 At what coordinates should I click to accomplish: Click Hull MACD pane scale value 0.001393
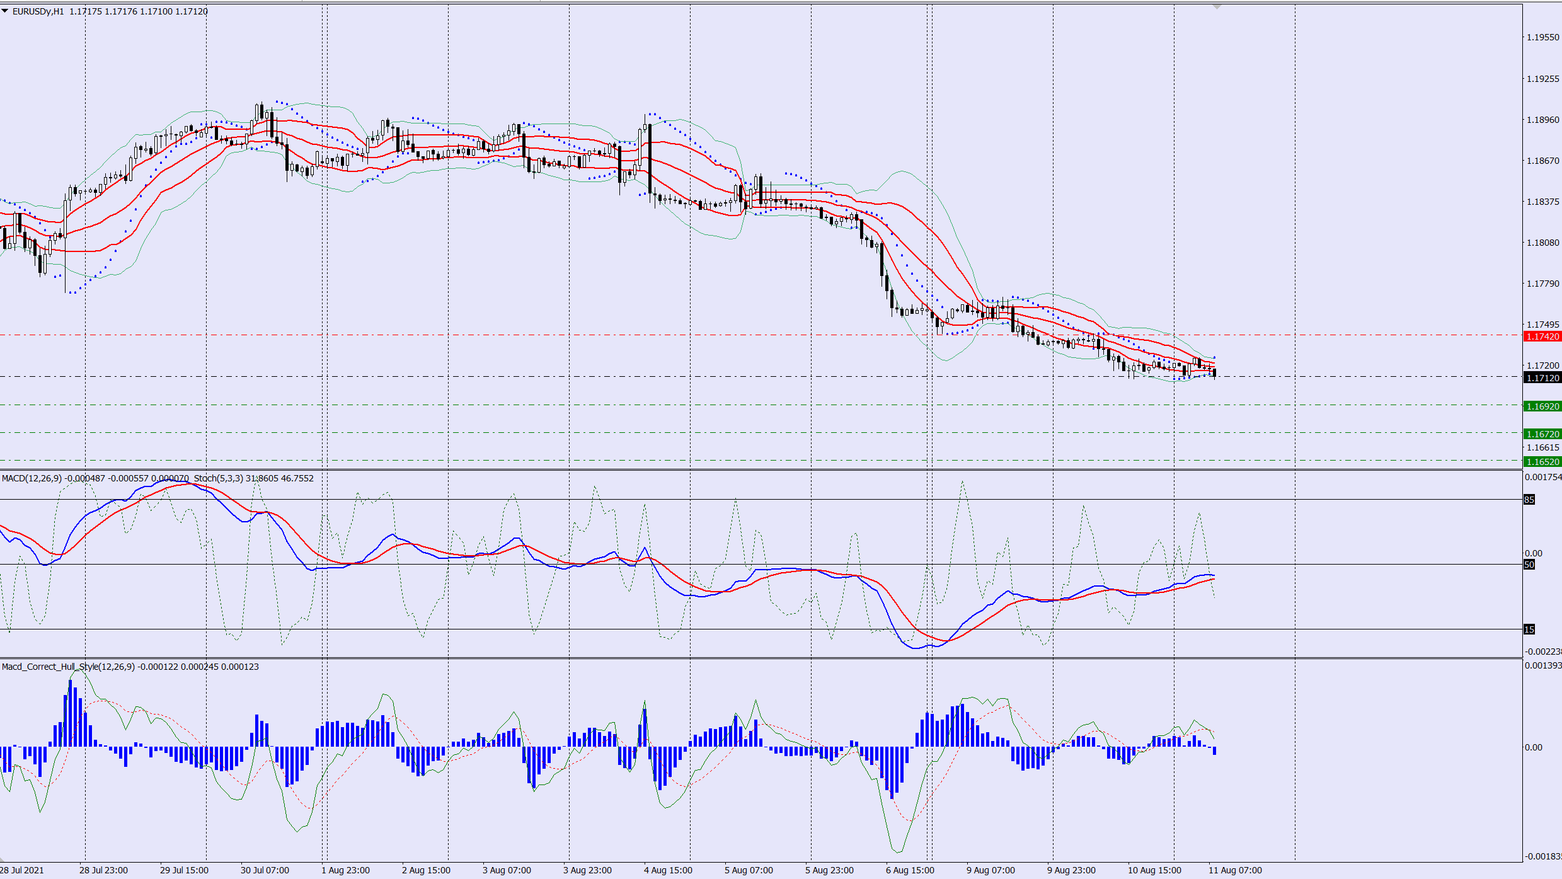click(x=1543, y=665)
